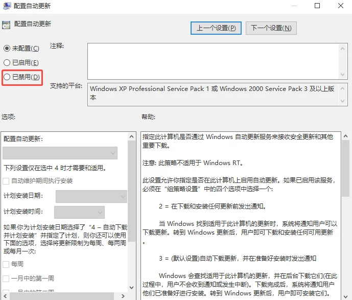The image size is (352, 300).
Task: Click the title bar window icon
Action: coord(7,6)
